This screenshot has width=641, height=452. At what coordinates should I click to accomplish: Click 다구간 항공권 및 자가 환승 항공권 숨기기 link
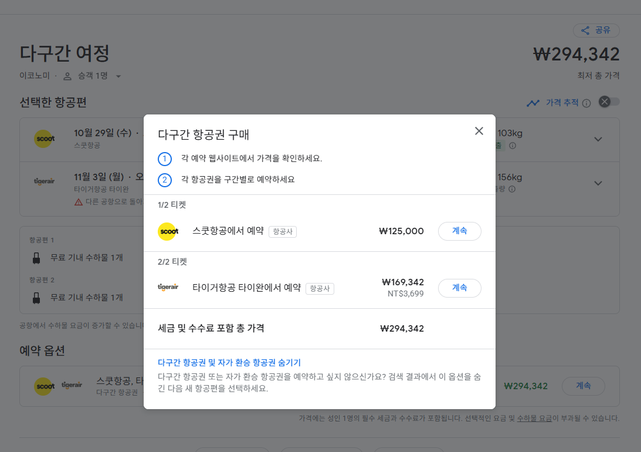[229, 362]
